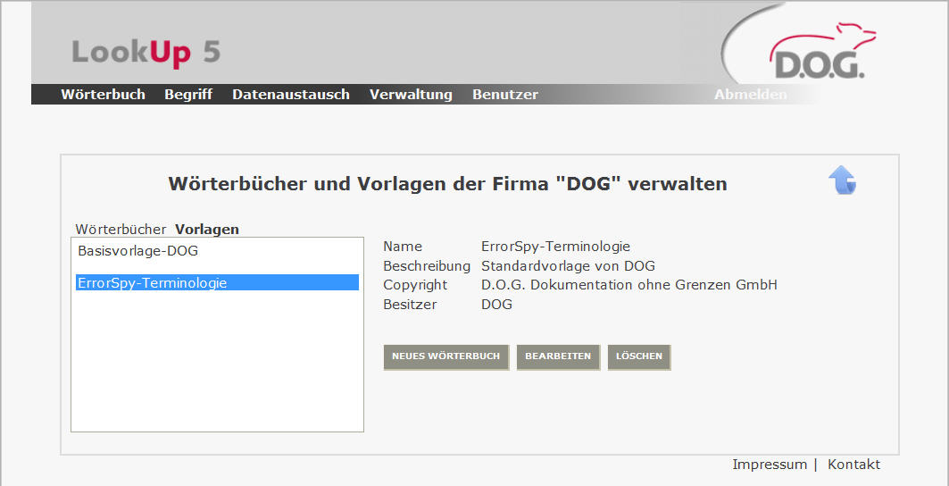
Task: Select Basisvorlage-DOG in the list
Action: (x=217, y=251)
